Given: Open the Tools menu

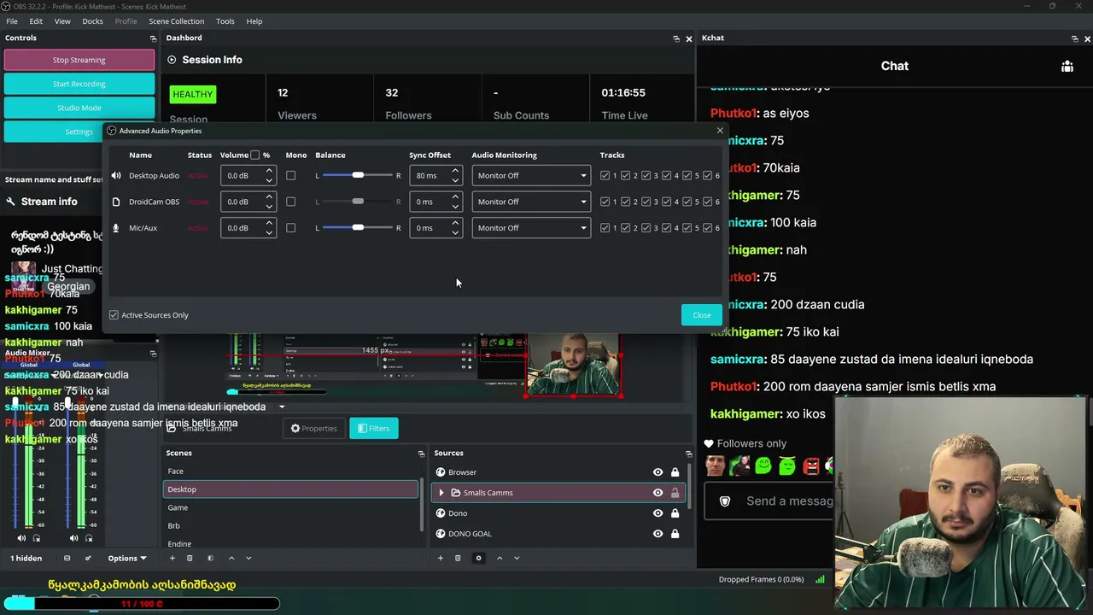Looking at the screenshot, I should point(225,21).
